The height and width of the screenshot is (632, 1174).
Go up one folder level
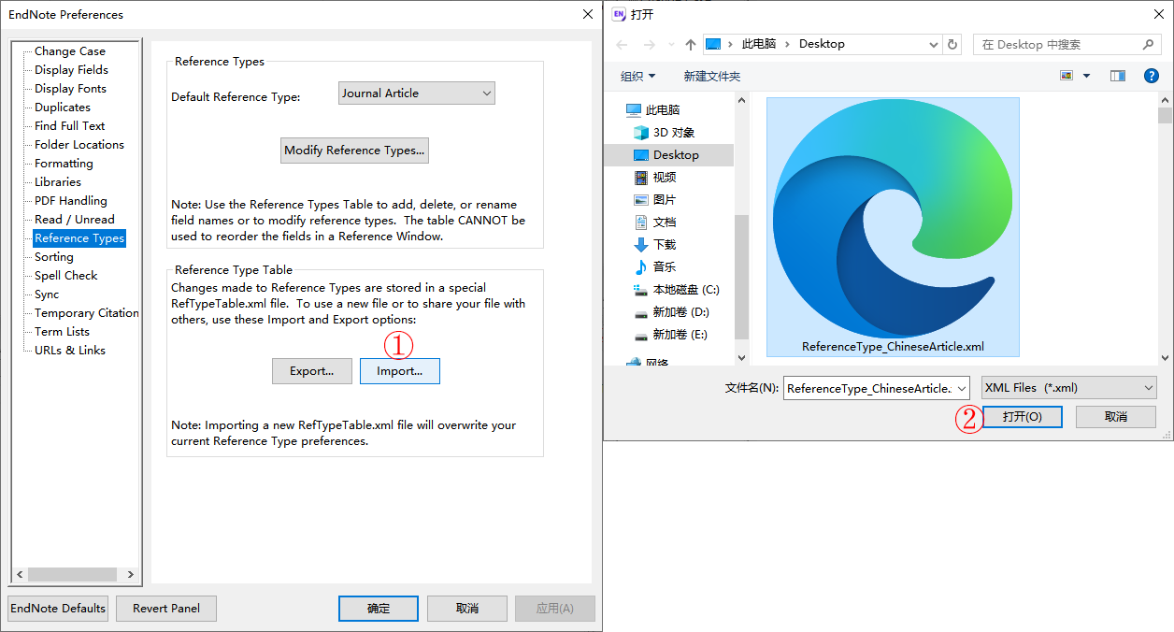pyautogui.click(x=691, y=45)
